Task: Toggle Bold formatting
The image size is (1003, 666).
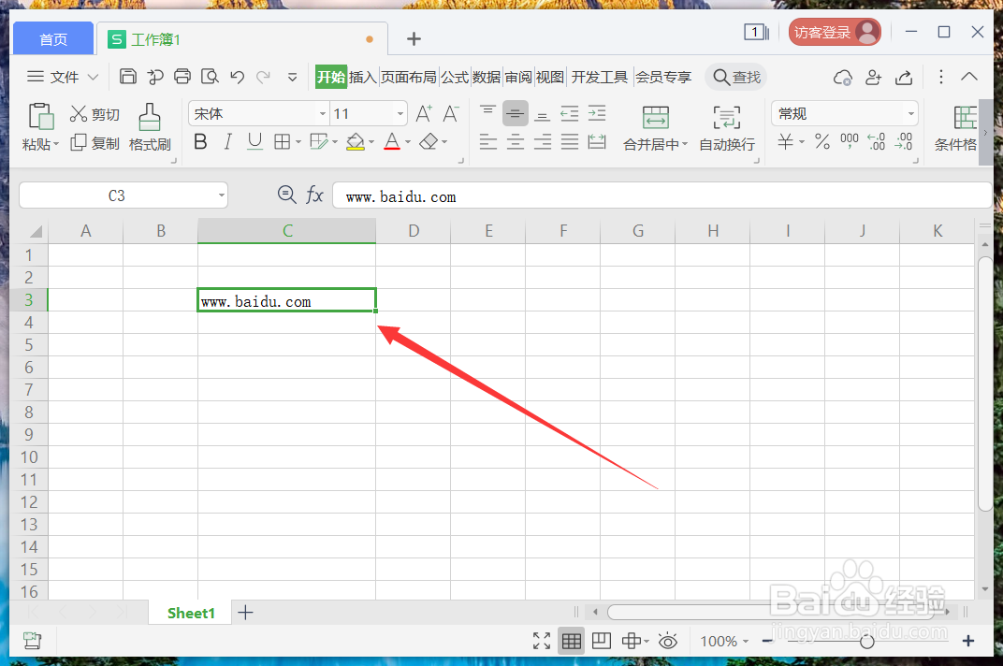Action: (200, 141)
